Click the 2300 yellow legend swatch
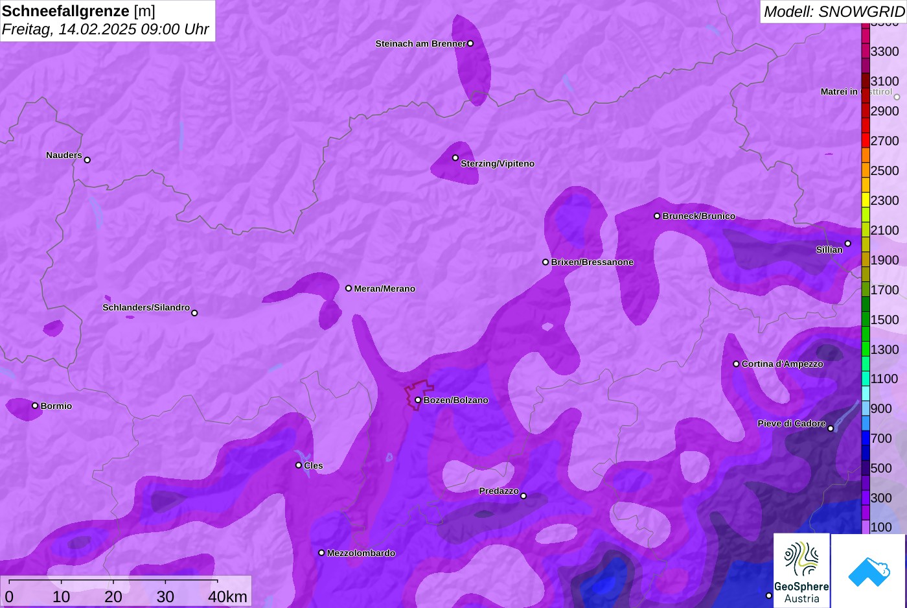Screen dimensions: 907x608 click(865, 200)
